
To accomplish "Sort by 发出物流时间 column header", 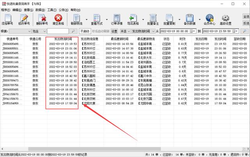I will (63, 39).
